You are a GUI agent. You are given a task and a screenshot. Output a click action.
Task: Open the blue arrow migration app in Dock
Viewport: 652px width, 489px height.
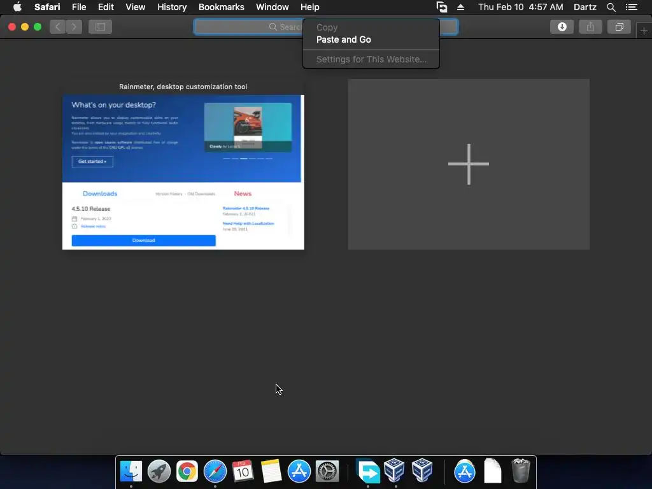(368, 472)
